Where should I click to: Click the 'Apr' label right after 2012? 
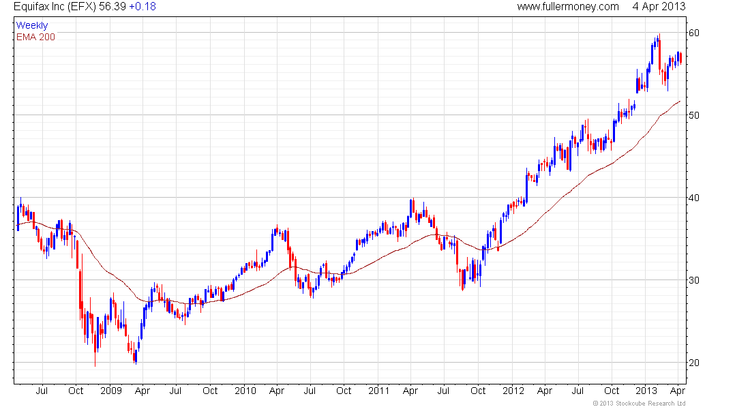click(545, 391)
